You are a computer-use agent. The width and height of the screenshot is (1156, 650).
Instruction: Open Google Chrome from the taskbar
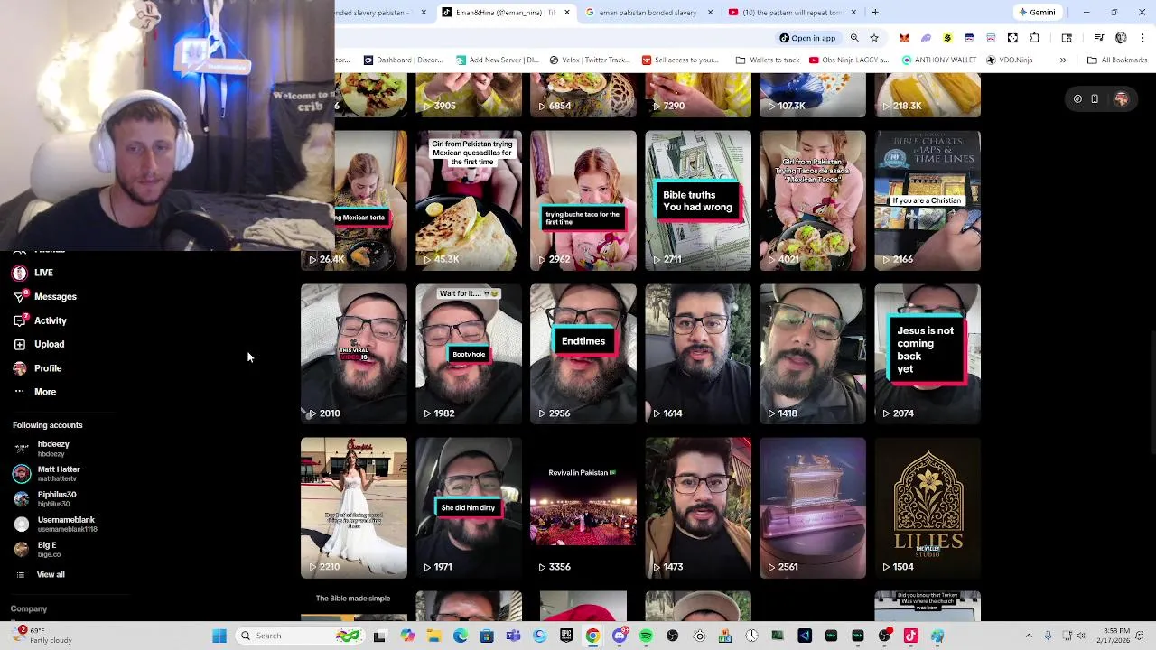[x=592, y=636]
